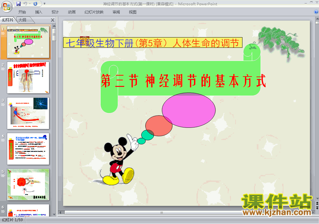Select slide 2 thumbnail with body diagram
The width and height of the screenshot is (319, 224).
point(28,78)
